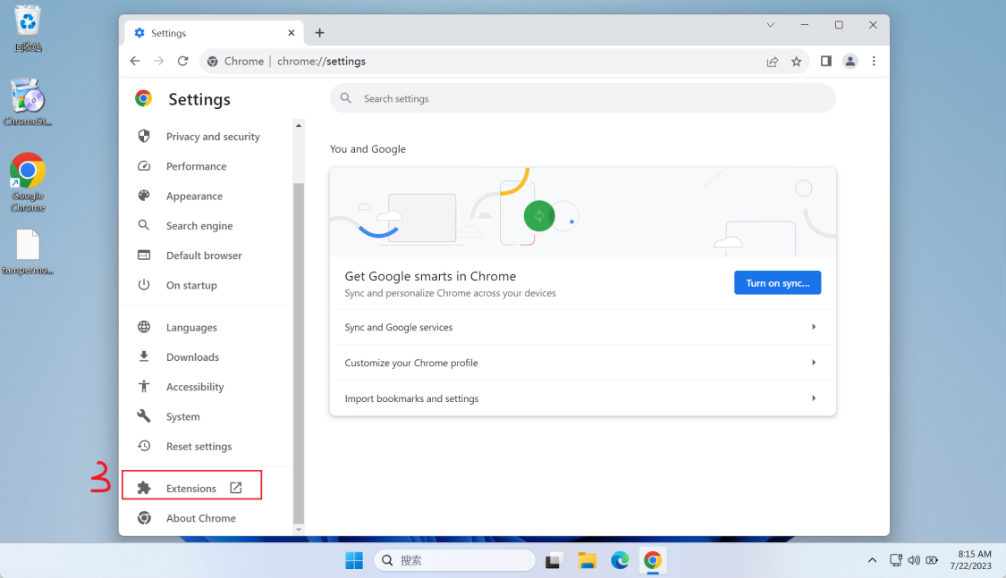Select Recycle Bin desktop icon
The image size is (1006, 578).
(x=28, y=29)
